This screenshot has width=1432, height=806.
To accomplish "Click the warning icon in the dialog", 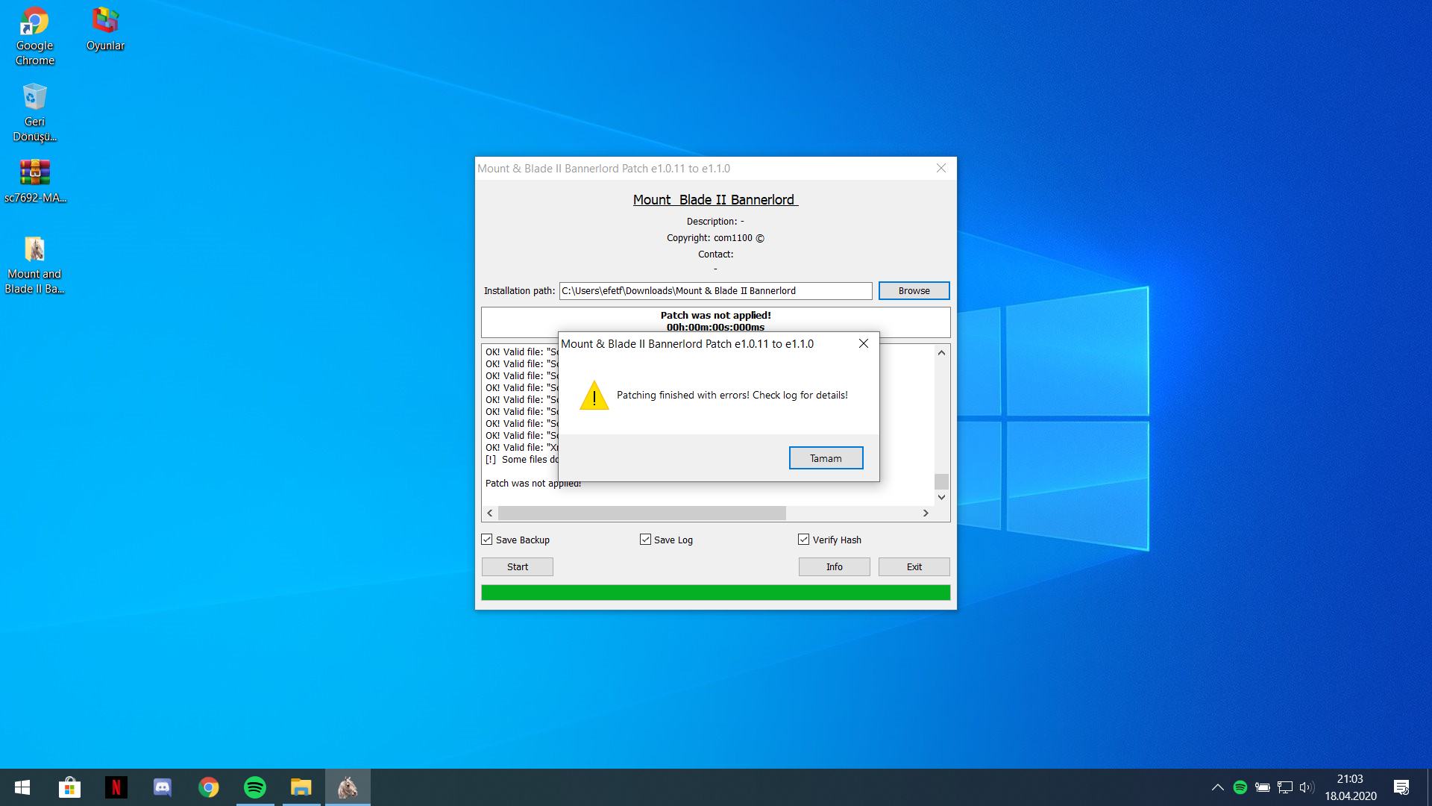I will pos(594,396).
